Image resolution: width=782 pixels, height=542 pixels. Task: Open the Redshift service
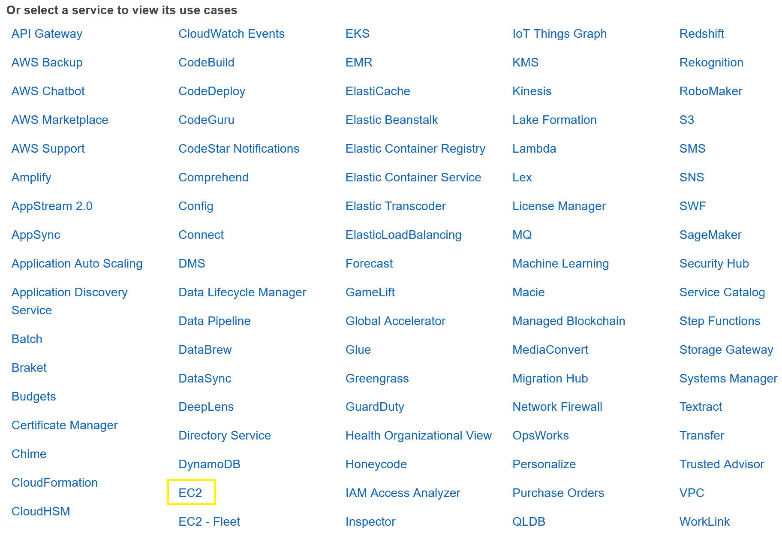[702, 34]
